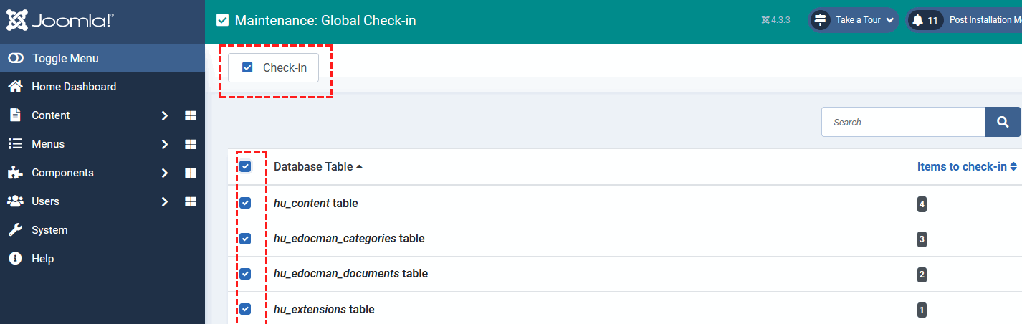The height and width of the screenshot is (324, 1022).
Task: Open the Content dashboard grid icon
Action: [x=191, y=115]
